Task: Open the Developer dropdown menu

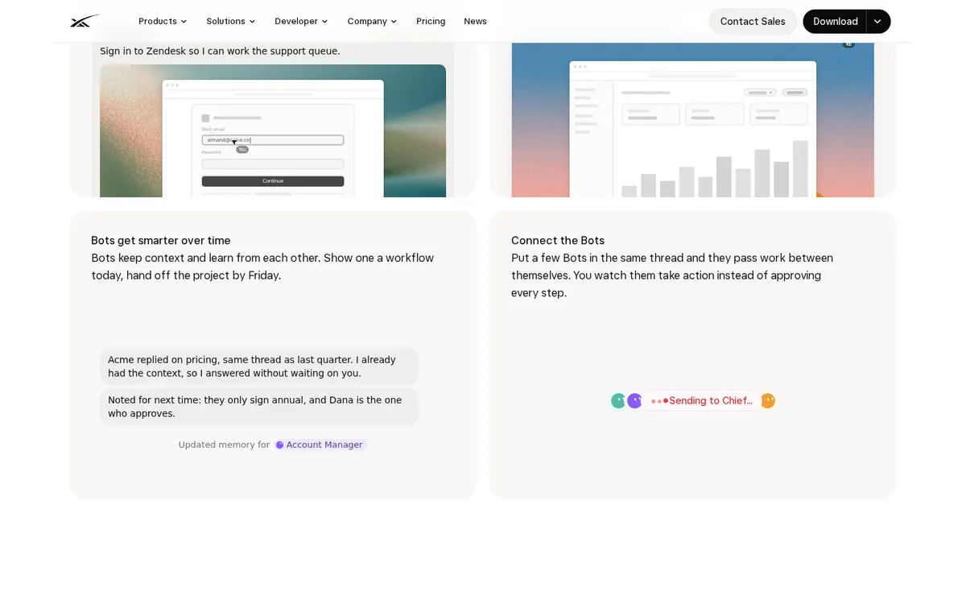Action: point(301,21)
